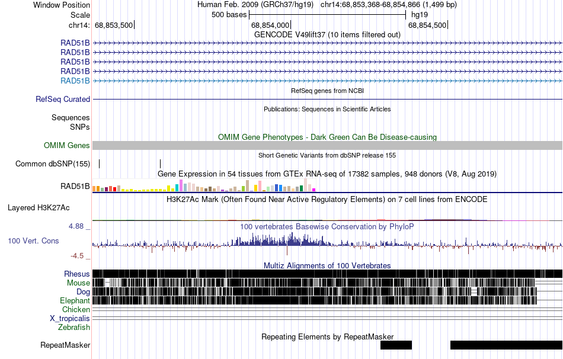Screen dimensions: 563x359
Task: Open Multiz Alignments of 100 Vertebrates title
Action: (327, 265)
